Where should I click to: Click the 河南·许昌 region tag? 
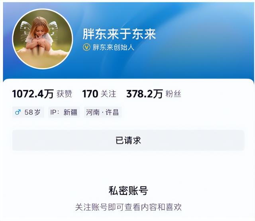click(103, 112)
